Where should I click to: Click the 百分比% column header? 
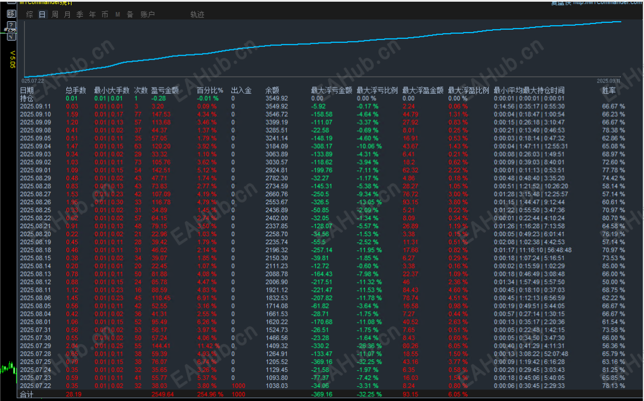point(210,90)
